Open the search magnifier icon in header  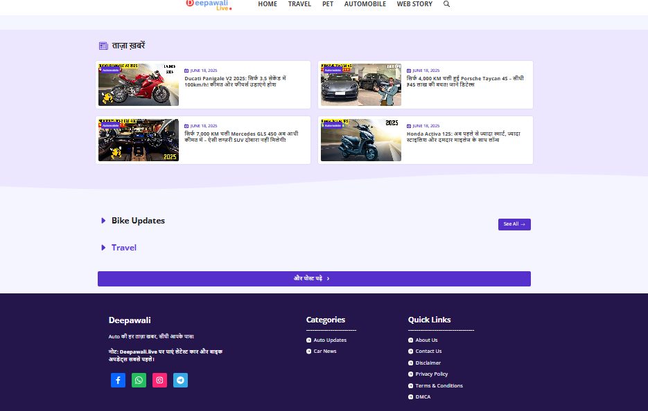(446, 4)
